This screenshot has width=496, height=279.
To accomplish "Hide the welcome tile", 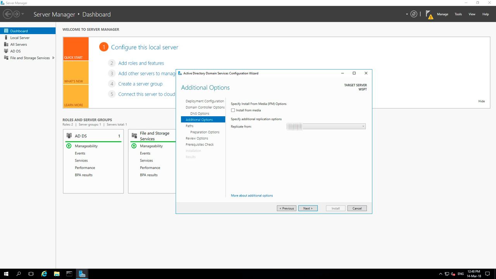I will coord(482,101).
